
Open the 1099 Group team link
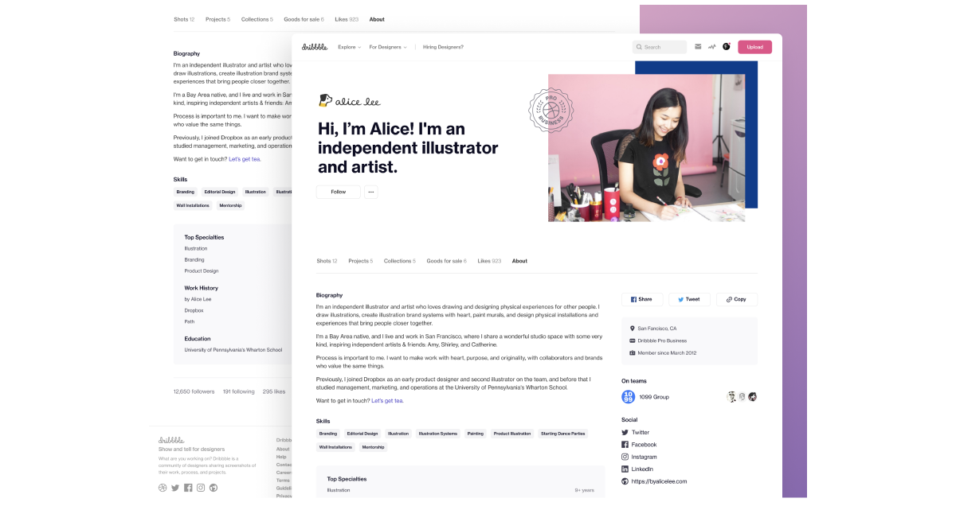point(655,396)
